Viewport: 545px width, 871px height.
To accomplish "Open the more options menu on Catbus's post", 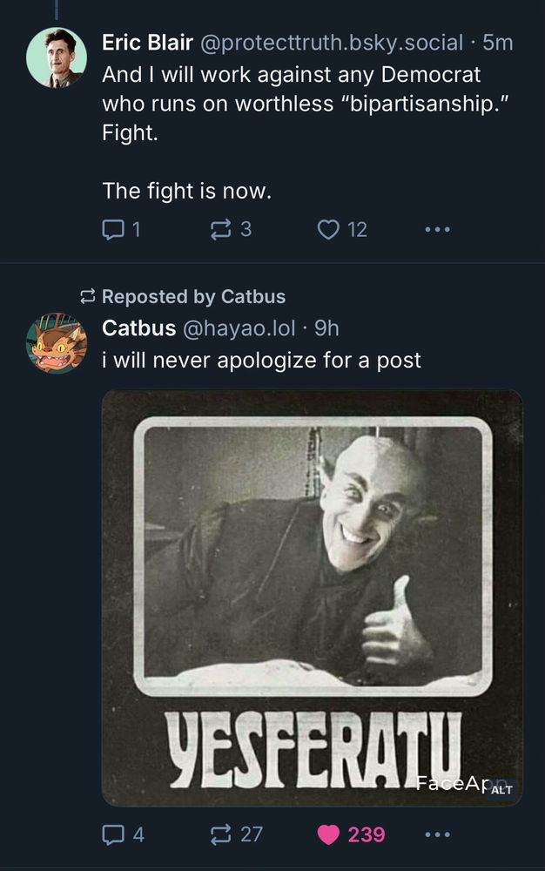I will [437, 834].
